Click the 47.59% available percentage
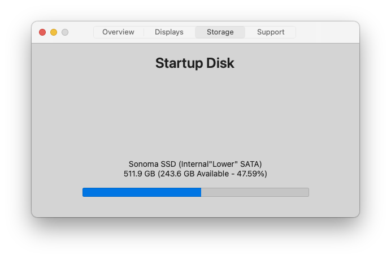This screenshot has height=259, width=391. 251,174
